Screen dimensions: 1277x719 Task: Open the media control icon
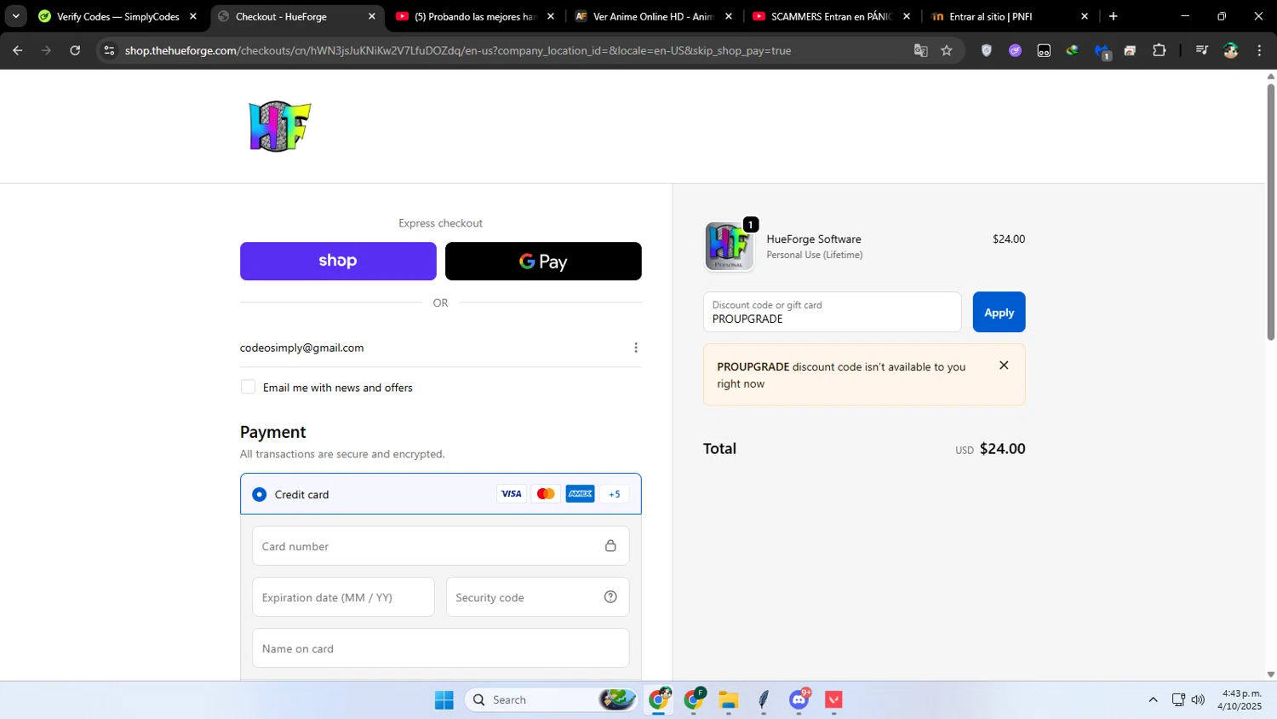(x=1202, y=50)
